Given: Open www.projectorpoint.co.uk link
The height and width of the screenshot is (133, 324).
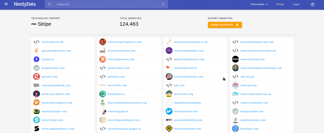Looking at the screenshot, I should point(191,42).
